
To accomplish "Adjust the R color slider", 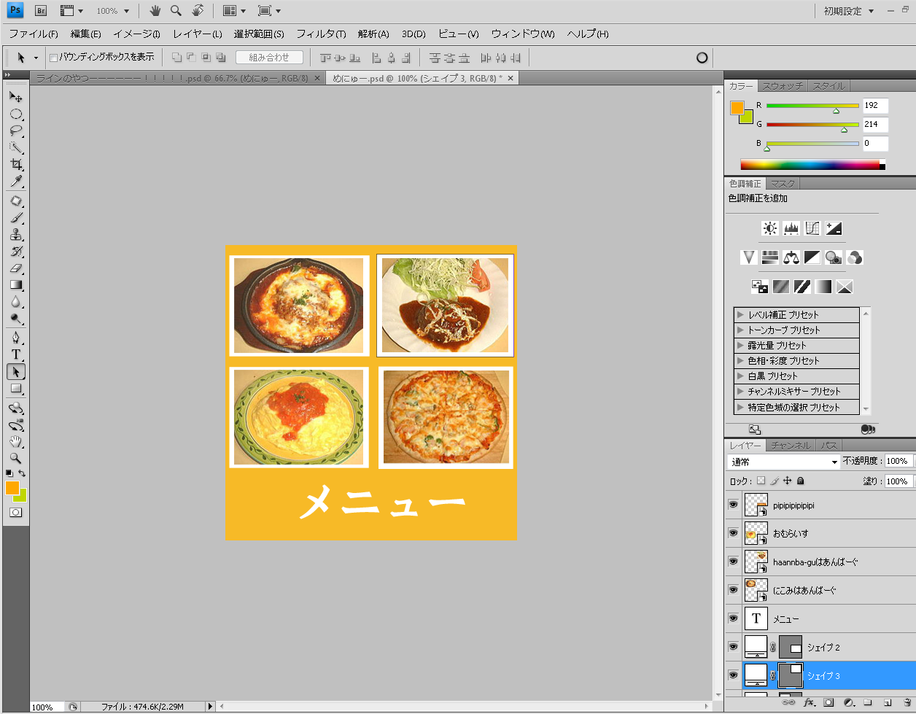I will click(x=836, y=111).
